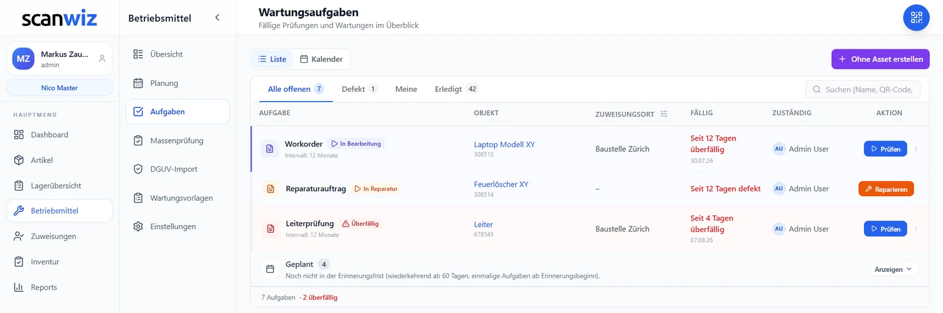
Task: Switch to Kalender view
Action: 321,59
